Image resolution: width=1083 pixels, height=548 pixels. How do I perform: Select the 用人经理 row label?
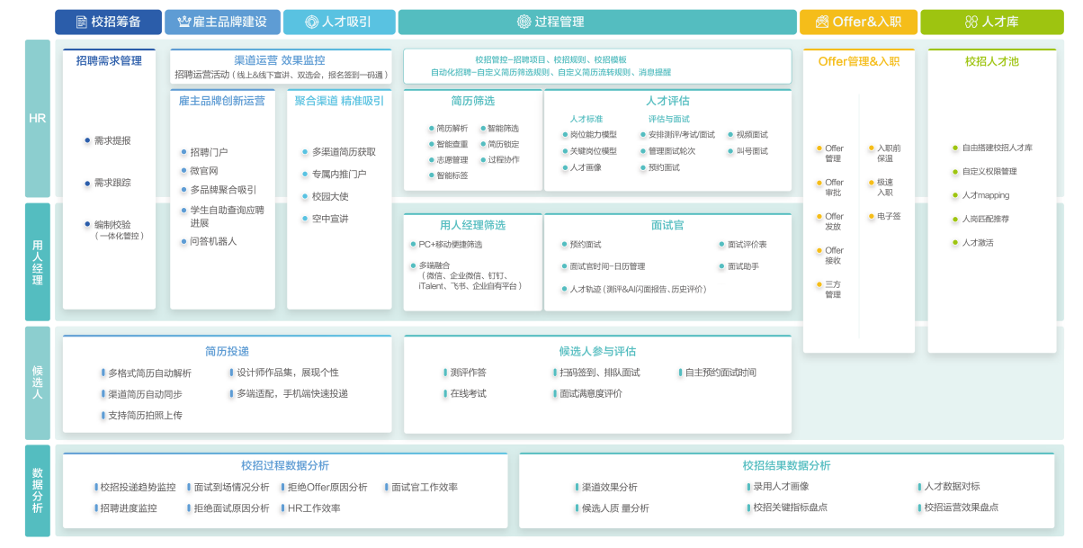[x=38, y=262]
